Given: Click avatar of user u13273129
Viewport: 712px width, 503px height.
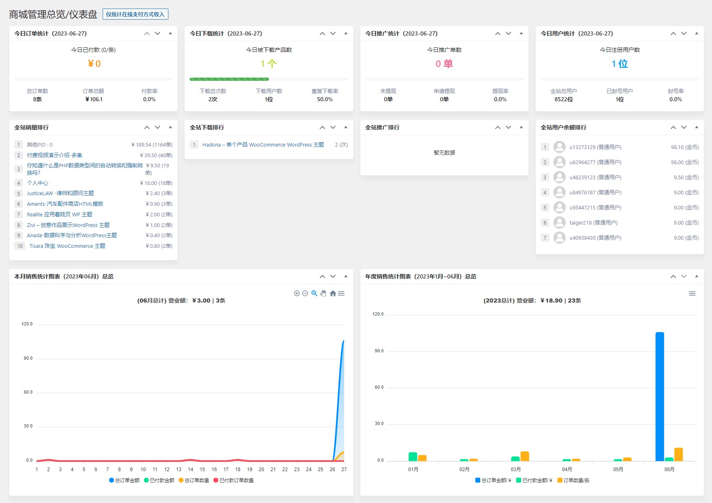Looking at the screenshot, I should (559, 147).
